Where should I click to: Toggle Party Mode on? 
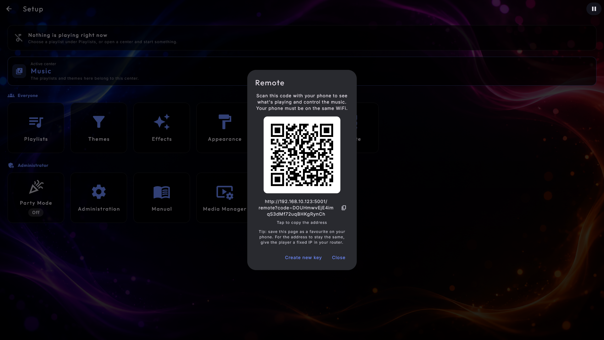(36, 198)
